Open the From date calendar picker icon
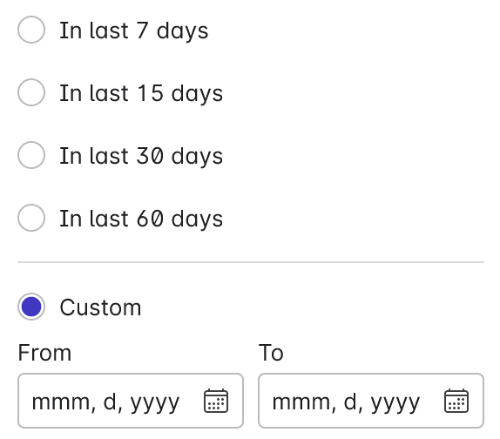Screen dimensions: 500x439 tap(216, 401)
